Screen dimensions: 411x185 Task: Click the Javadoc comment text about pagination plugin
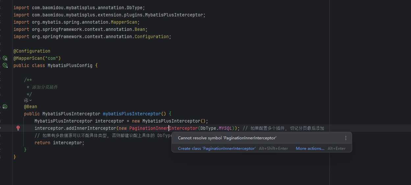[x=44, y=87]
